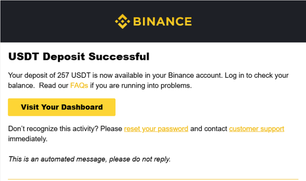Click the word "immediately."

(27, 139)
